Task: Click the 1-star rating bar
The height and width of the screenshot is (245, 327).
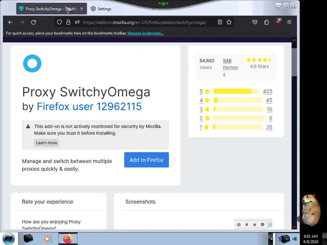Action: [237, 127]
